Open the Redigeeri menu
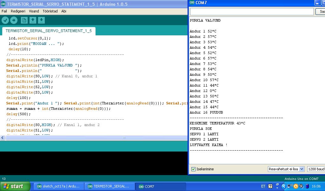Image resolution: width=325 pixels, height=191 pixels. pyautogui.click(x=18, y=11)
